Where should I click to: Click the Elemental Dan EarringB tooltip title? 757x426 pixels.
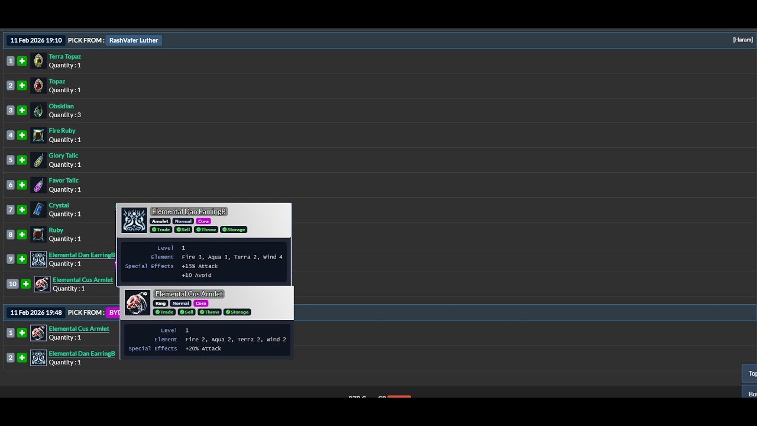[x=189, y=211]
